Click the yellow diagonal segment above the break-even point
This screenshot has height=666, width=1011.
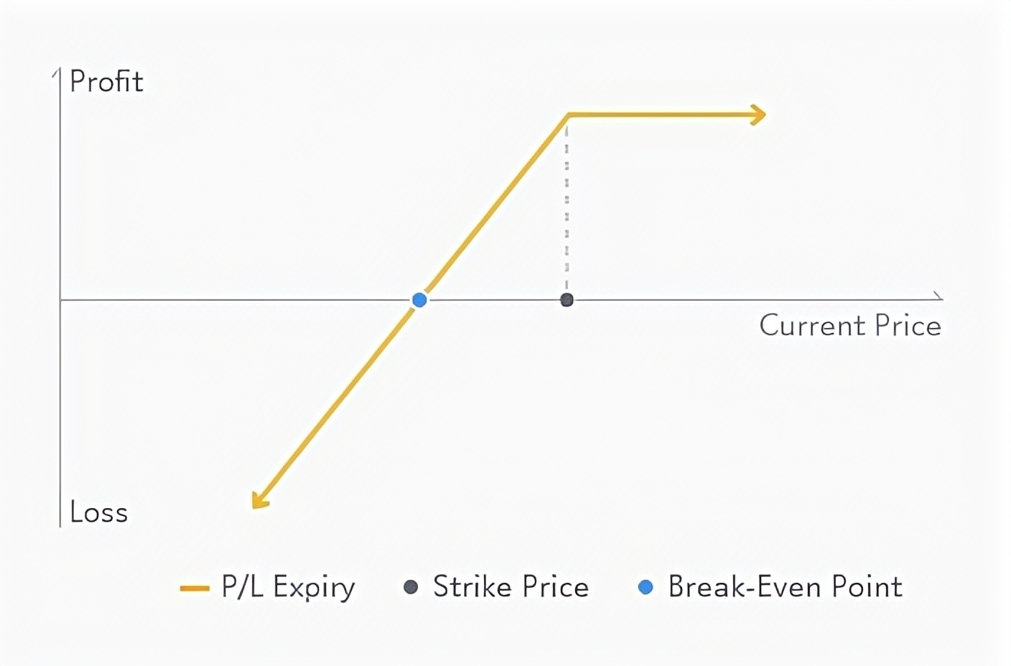495,205
